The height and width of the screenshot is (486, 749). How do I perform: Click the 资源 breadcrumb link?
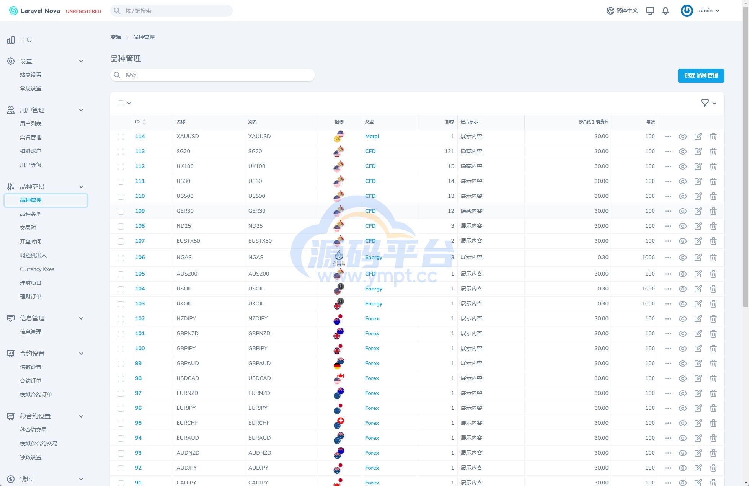tap(116, 38)
